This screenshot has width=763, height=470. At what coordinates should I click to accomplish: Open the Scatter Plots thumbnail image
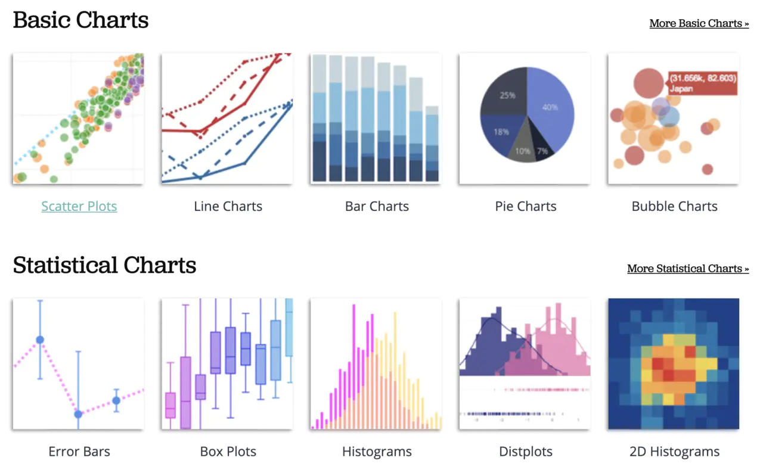coord(78,119)
